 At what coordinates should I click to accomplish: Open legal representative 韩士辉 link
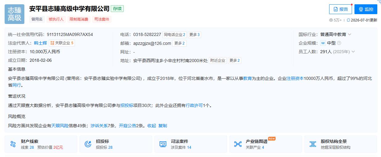point(41,43)
